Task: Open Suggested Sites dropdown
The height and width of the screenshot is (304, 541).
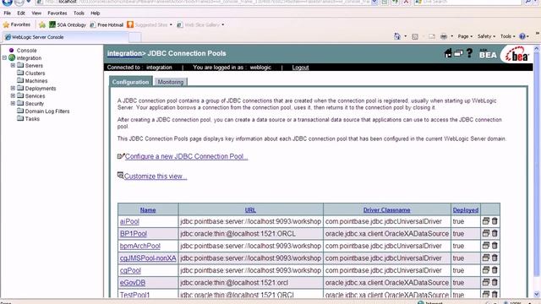Action: click(171, 24)
